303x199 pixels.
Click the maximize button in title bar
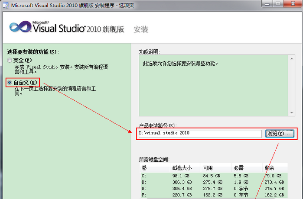click(278, 4)
